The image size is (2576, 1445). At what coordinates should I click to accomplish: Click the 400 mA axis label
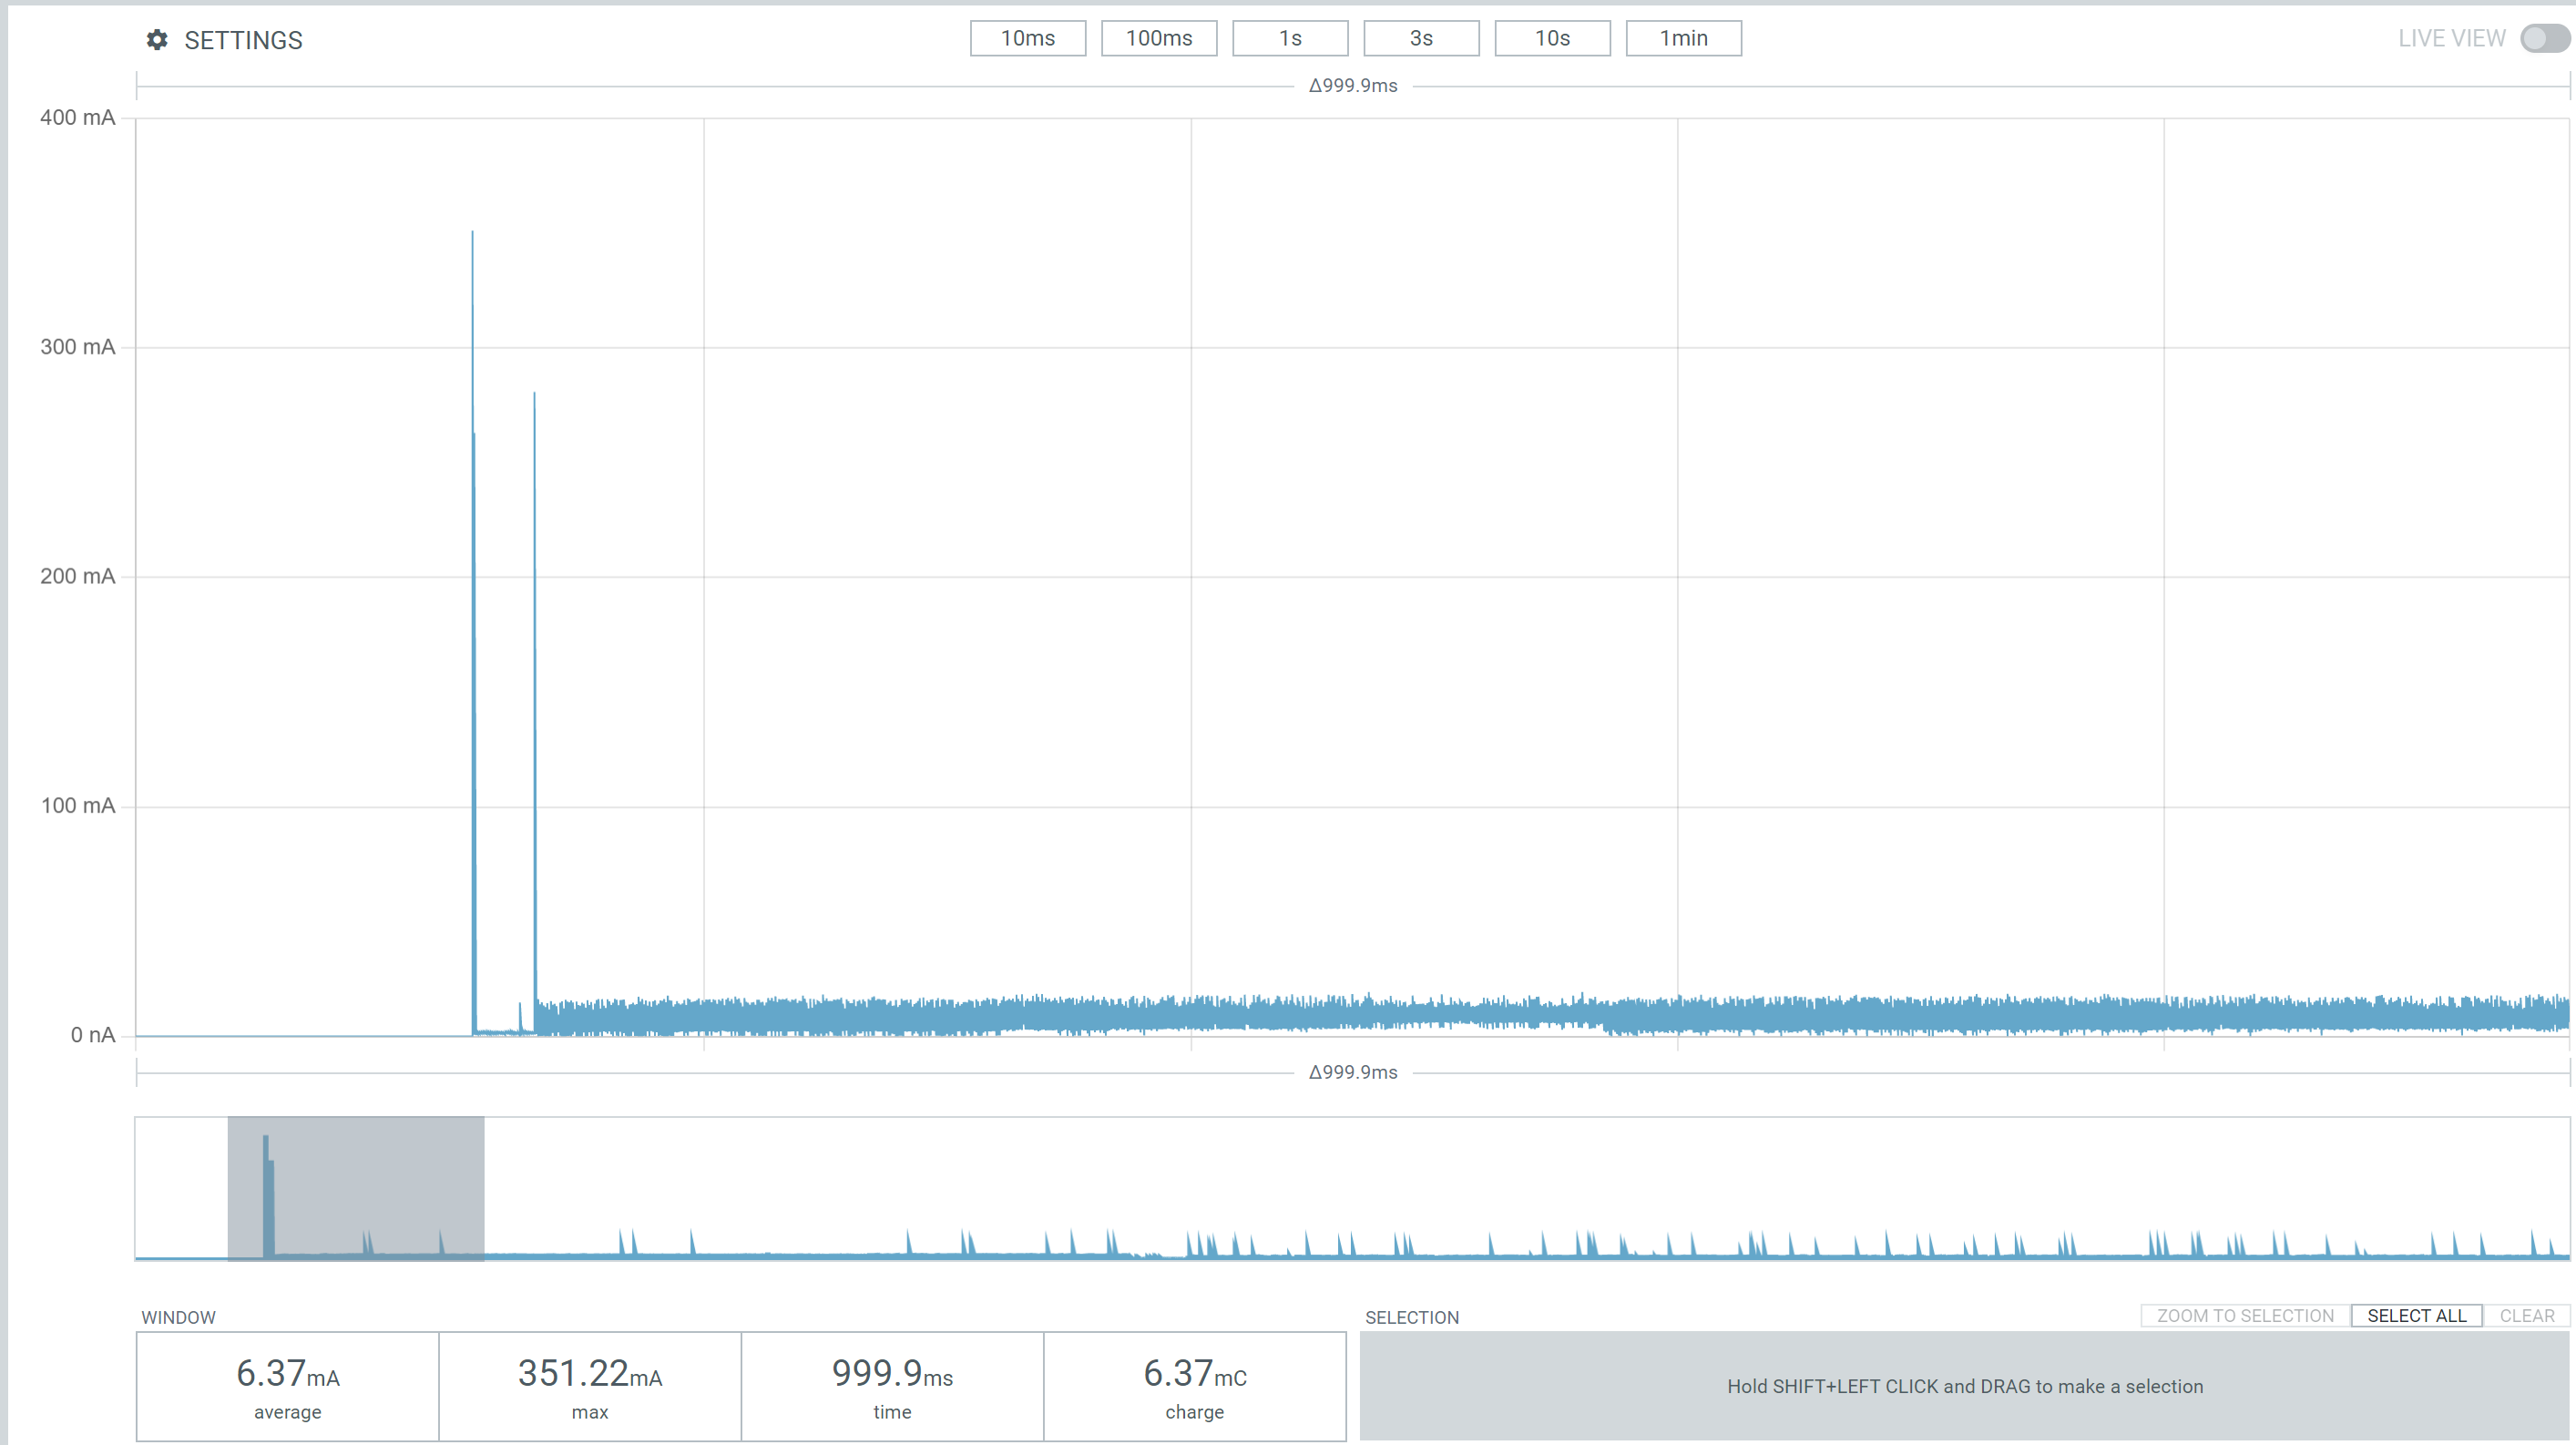tap(77, 118)
